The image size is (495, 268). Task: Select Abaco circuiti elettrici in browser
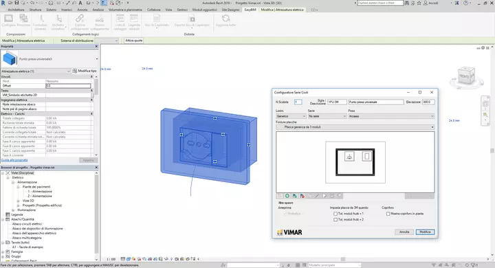pos(27,224)
